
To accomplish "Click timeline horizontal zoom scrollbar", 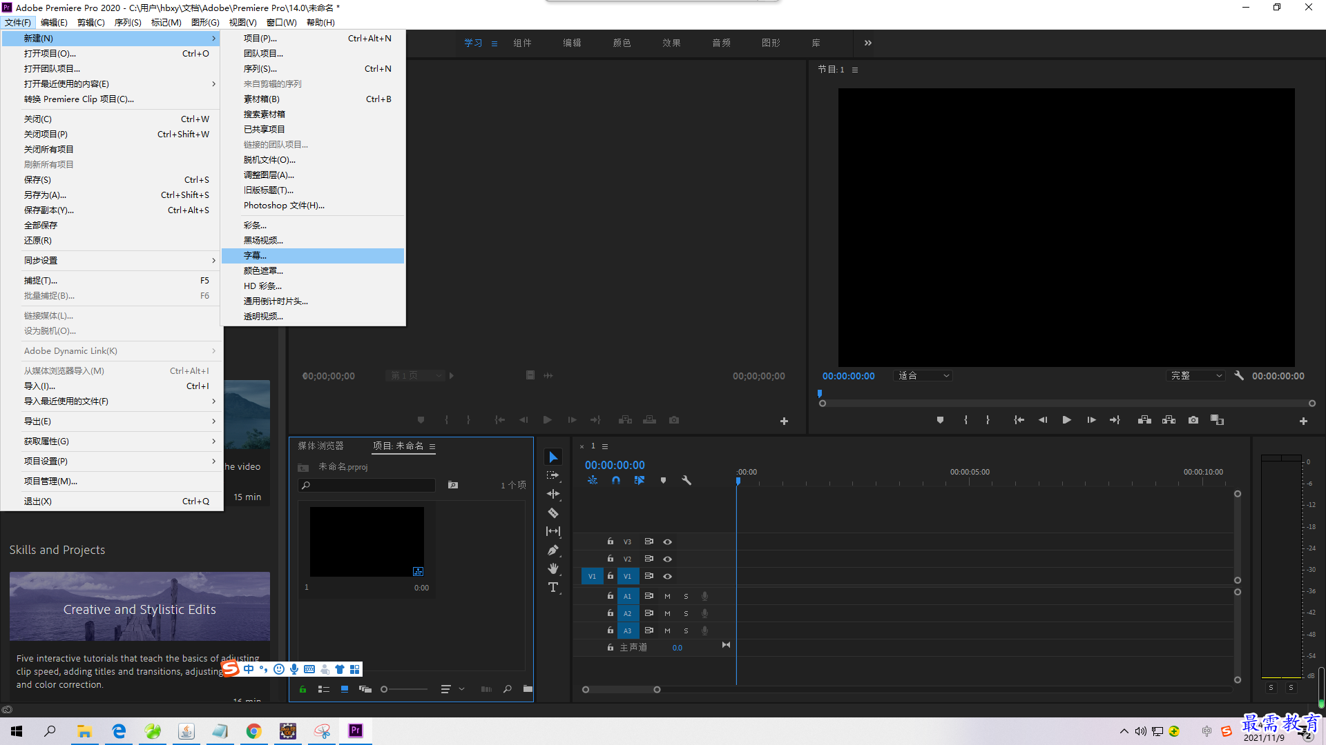I will coord(621,689).
